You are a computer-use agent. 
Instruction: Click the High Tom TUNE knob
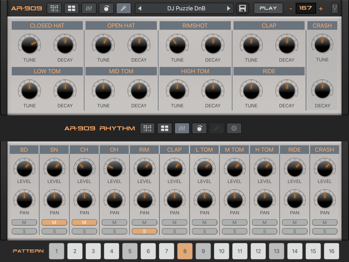[177, 91]
